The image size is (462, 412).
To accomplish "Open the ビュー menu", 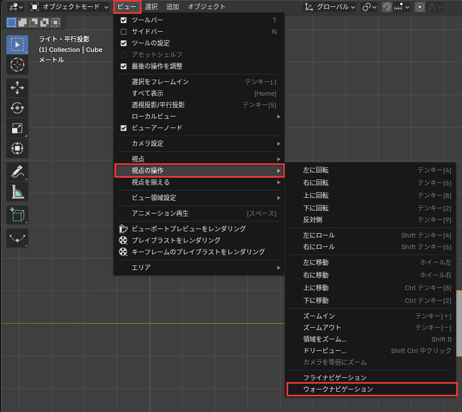I will tap(127, 7).
